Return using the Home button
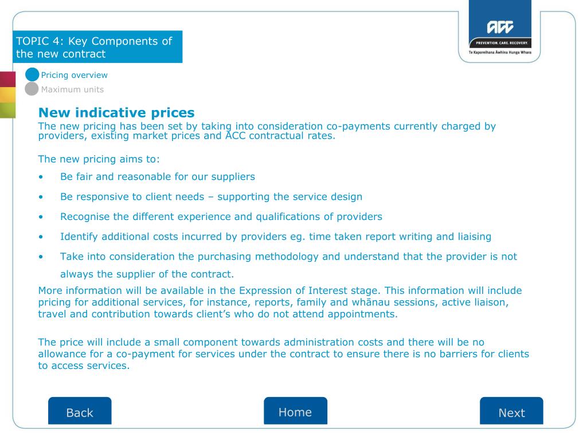The image size is (587, 440). coord(295,411)
